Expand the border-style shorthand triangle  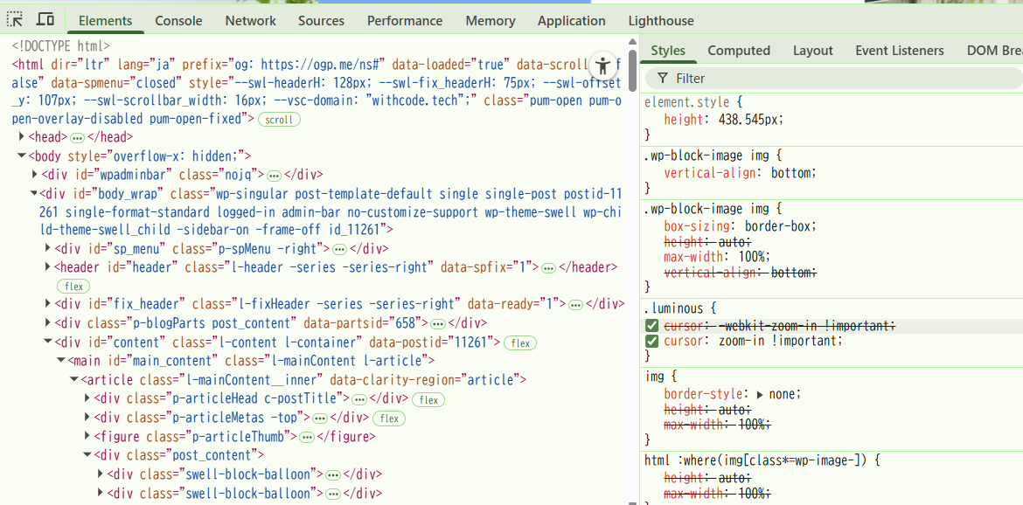pos(759,394)
